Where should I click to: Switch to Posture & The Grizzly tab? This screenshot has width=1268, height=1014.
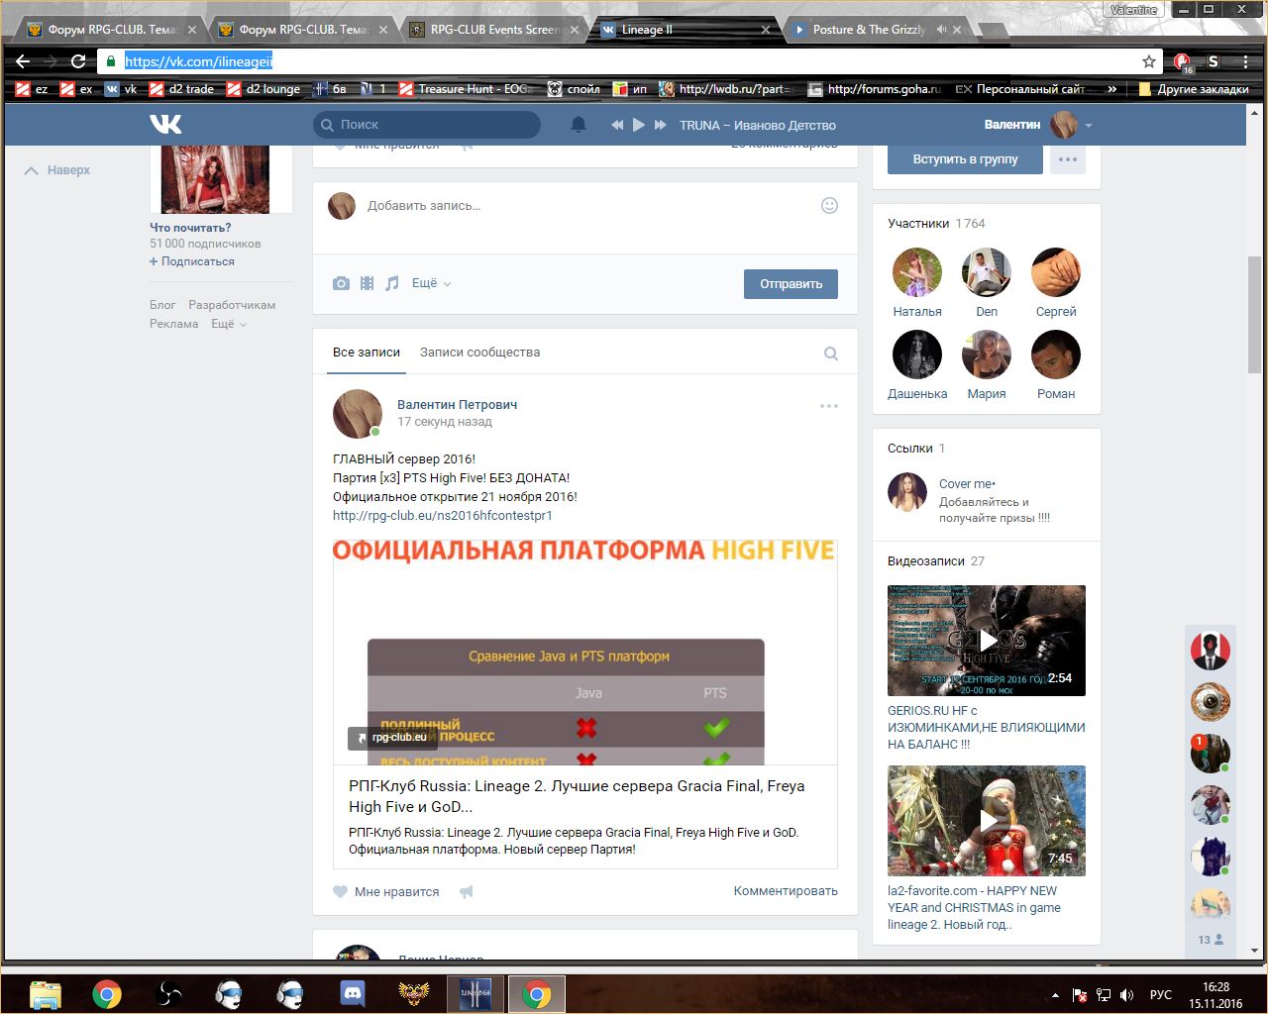872,30
